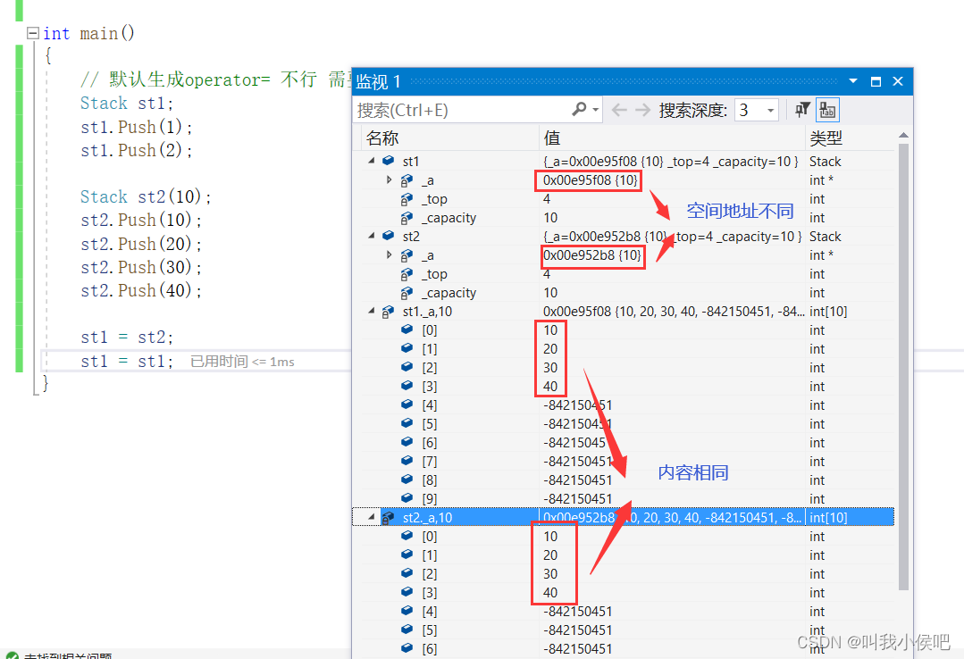Viewport: 964px width, 659px height.
Task: Click the blue cube icon of st2 row
Action: 388,236
